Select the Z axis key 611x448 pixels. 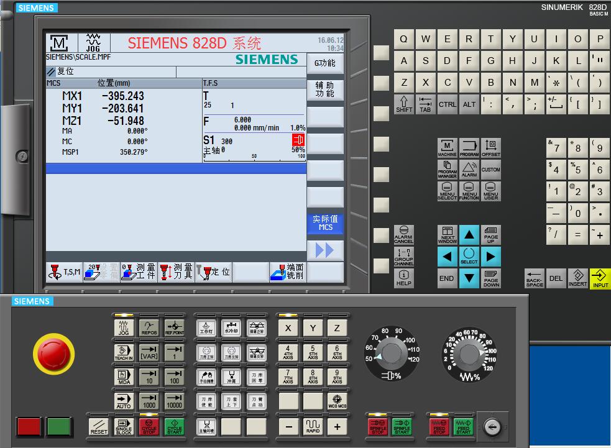337,328
